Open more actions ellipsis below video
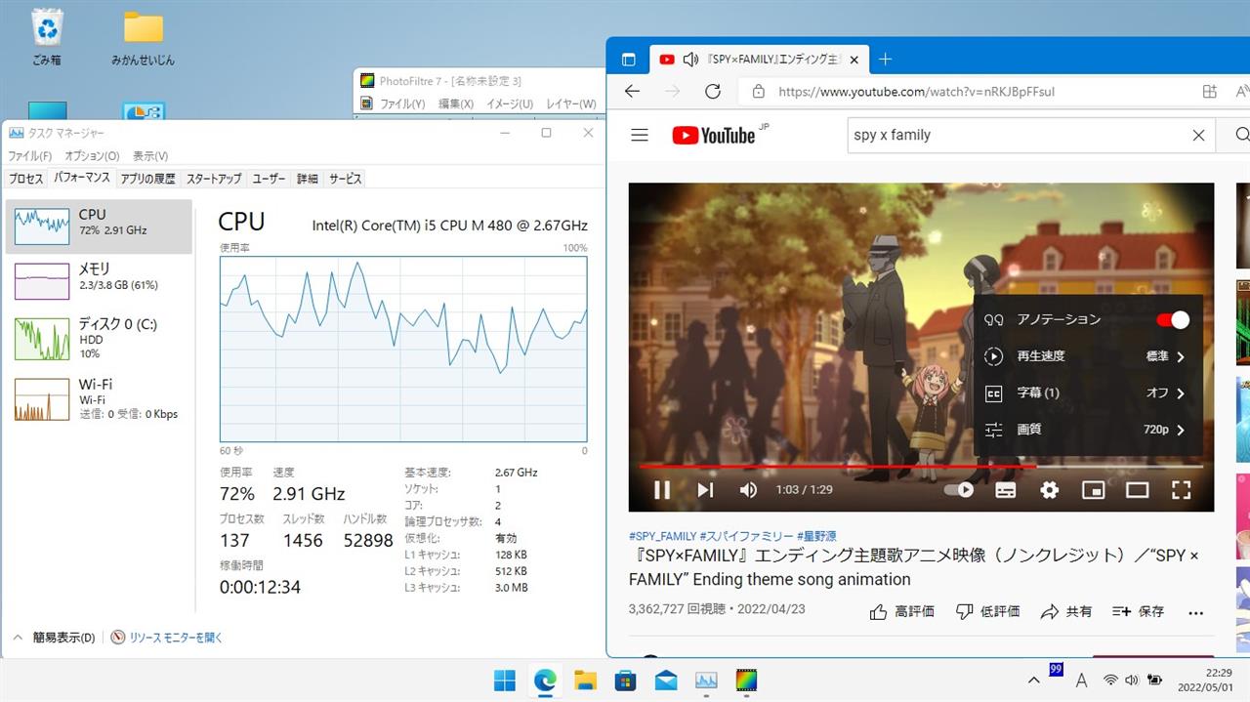 [x=1196, y=612]
